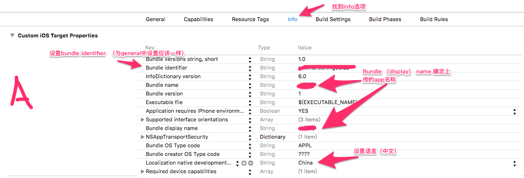Expand Supported interface orientations array
The height and width of the screenshot is (178, 524).
click(x=143, y=119)
